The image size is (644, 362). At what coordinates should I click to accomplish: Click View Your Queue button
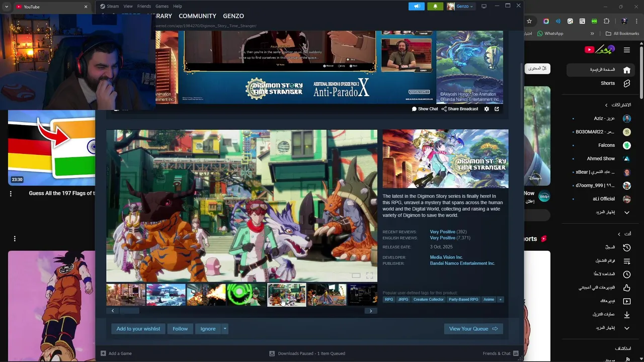pyautogui.click(x=473, y=329)
